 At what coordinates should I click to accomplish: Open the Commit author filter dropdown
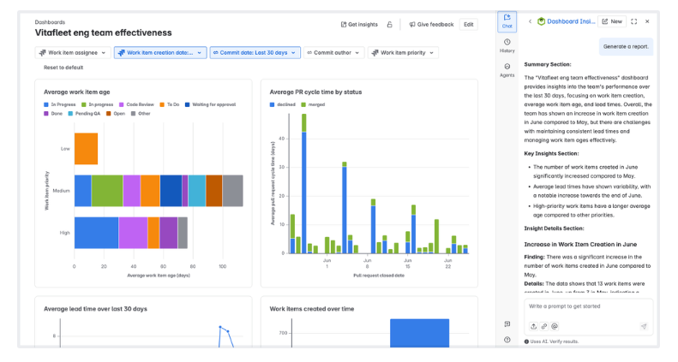(333, 52)
